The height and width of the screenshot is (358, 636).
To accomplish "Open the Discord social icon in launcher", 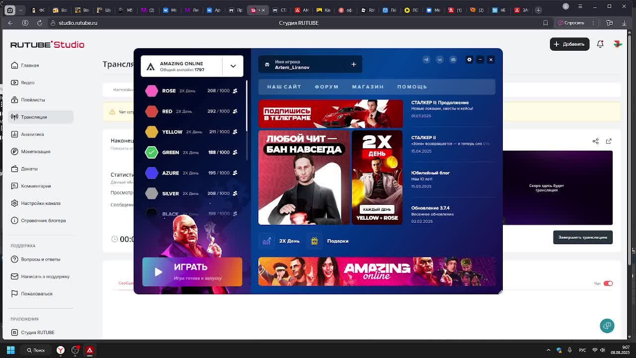I will 453,60.
